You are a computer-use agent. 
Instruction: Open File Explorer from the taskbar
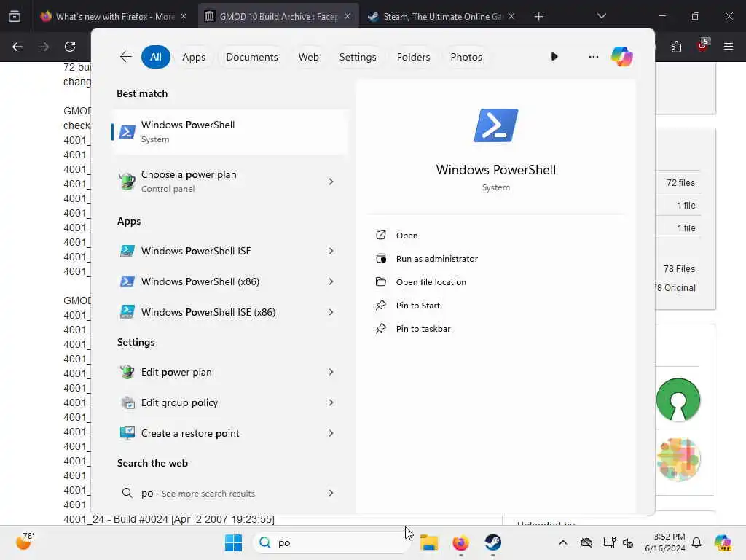click(x=428, y=542)
